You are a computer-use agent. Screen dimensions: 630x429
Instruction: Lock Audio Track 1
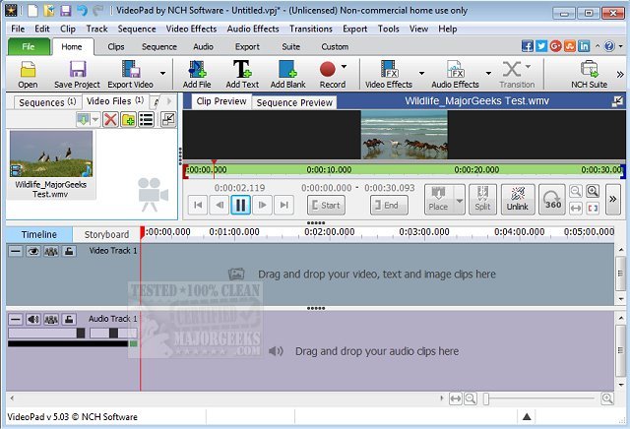point(69,320)
